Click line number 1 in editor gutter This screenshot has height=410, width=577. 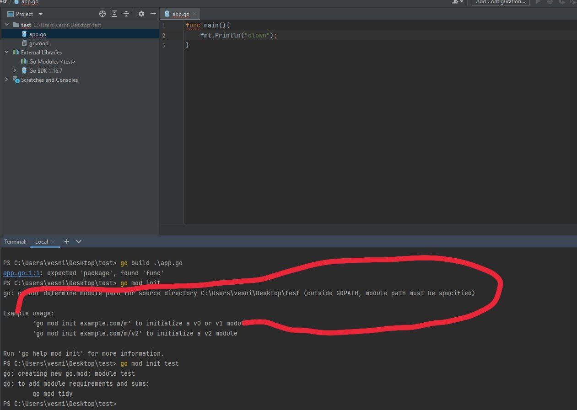[x=163, y=25]
